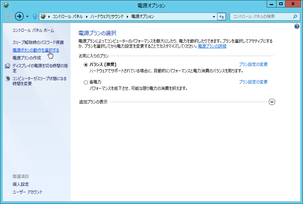Open スリープ解除時のパスワード保護
Image resolution: width=303 pixels, height=204 pixels.
[38, 42]
